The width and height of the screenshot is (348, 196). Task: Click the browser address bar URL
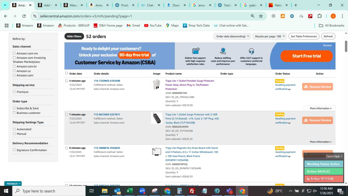[x=86, y=16]
